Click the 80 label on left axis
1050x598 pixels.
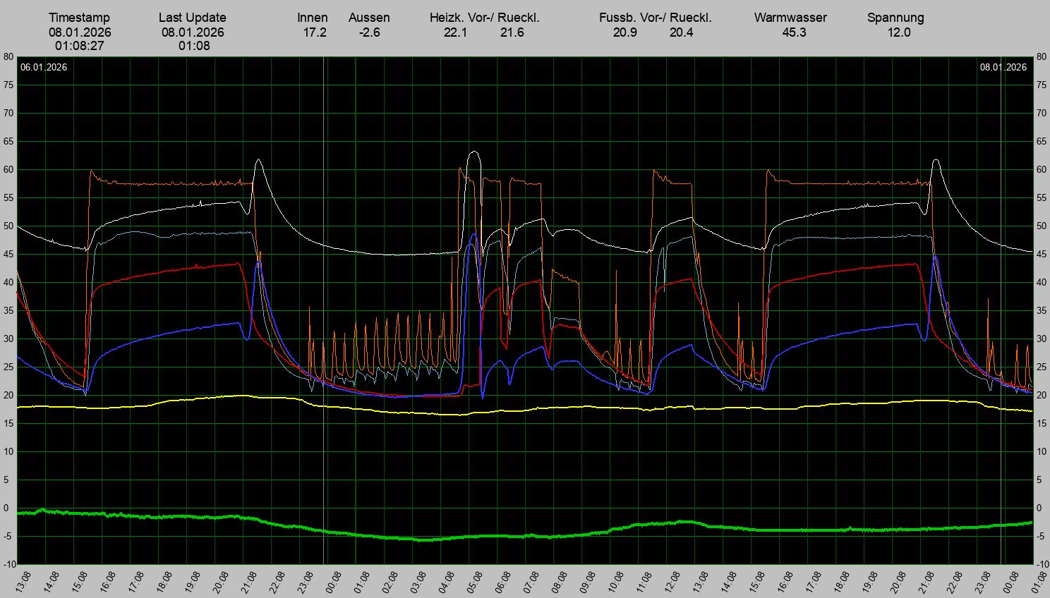point(8,57)
